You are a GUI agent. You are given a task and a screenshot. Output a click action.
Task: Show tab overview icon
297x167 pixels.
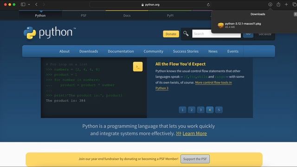294,5
